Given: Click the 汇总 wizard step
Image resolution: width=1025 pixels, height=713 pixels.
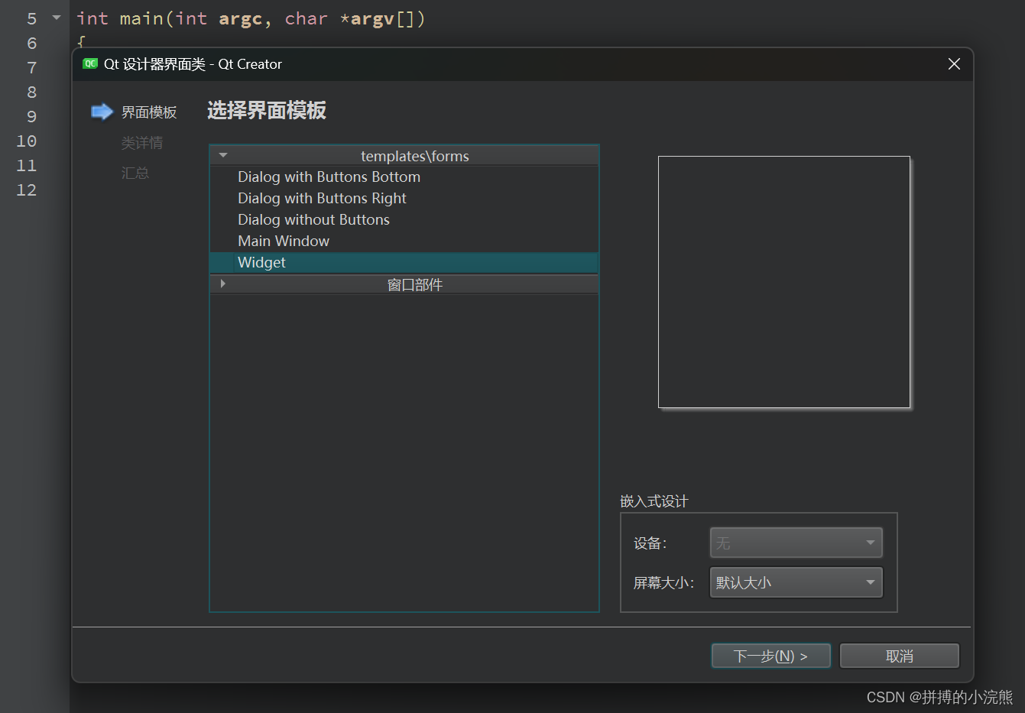Looking at the screenshot, I should (135, 173).
